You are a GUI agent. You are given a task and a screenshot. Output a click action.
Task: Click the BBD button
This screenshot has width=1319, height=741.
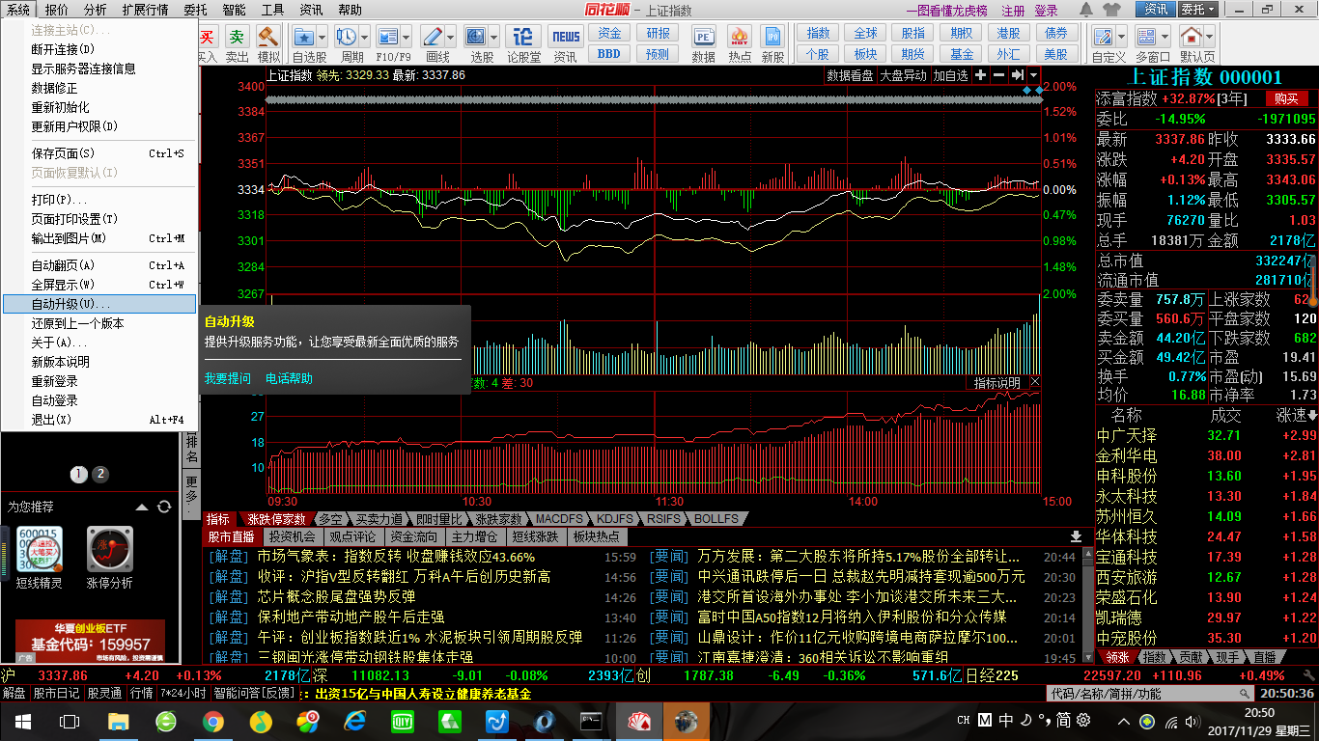(609, 54)
